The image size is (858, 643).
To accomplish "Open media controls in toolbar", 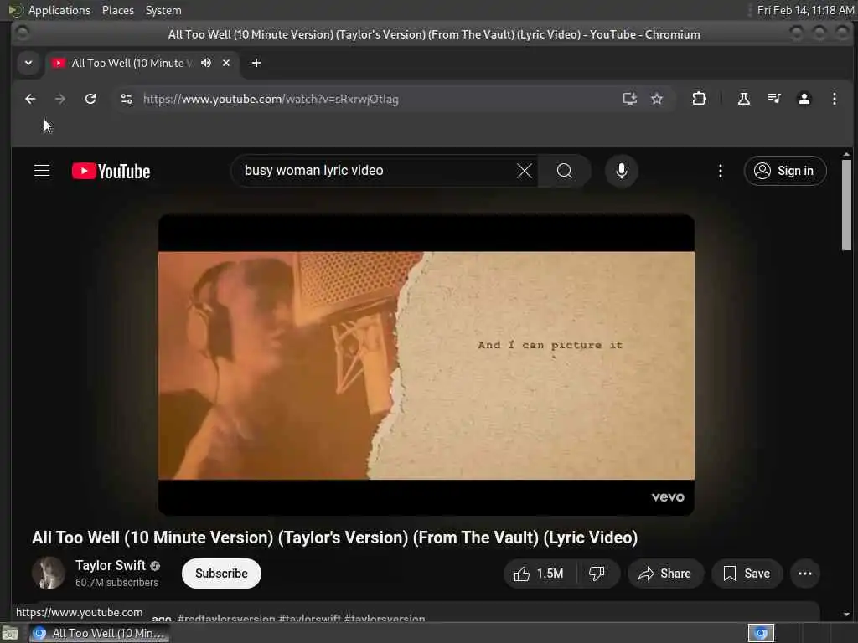I will coord(773,99).
